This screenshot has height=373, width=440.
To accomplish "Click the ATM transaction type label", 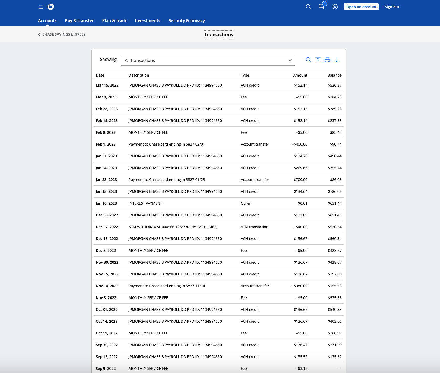I will (254, 227).
